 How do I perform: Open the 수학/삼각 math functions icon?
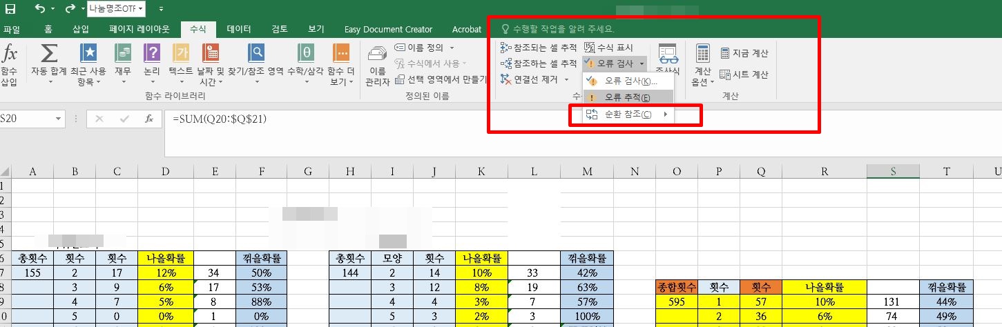click(306, 52)
